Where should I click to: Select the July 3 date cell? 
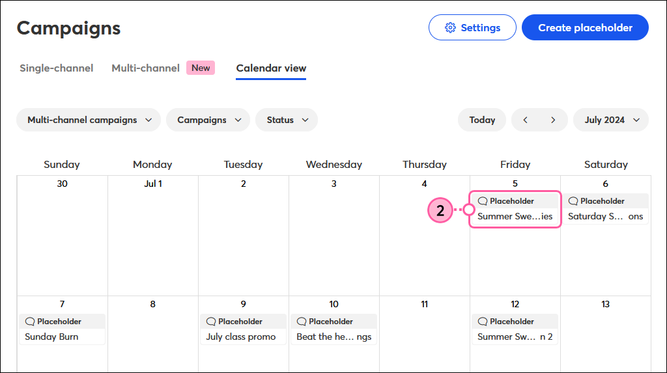coord(334,236)
